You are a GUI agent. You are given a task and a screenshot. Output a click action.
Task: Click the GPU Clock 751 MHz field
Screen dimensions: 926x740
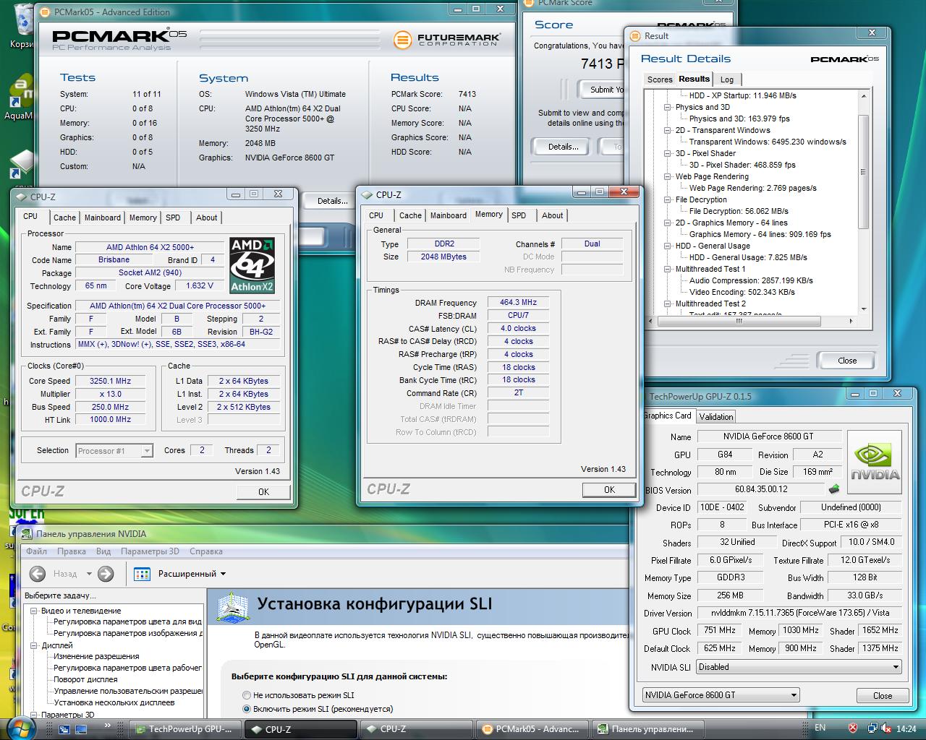720,630
